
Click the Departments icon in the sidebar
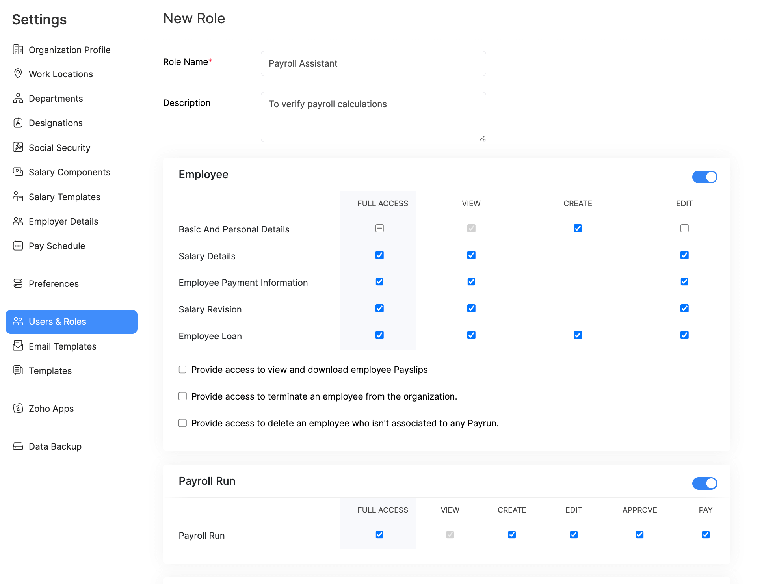coord(18,98)
